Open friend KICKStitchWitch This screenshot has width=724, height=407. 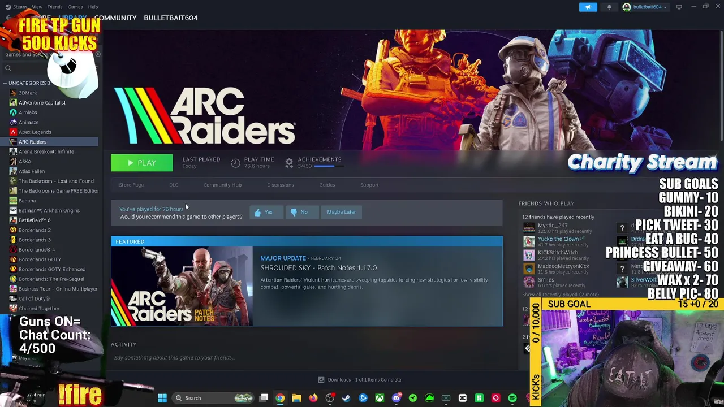[558, 252]
